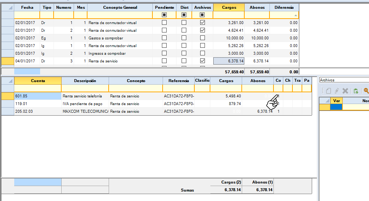Image resolution: width=369 pixels, height=201 pixels.
Task: Sort by the Cargos column header in upper grid
Action: point(229,7)
